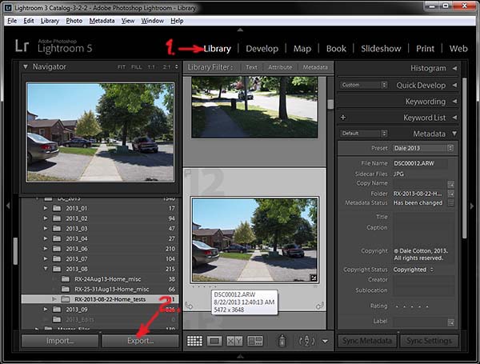Click the right panel scrollbar
The height and width of the screenshot is (364, 480).
464,158
